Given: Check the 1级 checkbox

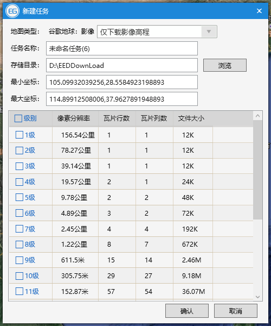Looking at the screenshot, I should click(x=20, y=135).
